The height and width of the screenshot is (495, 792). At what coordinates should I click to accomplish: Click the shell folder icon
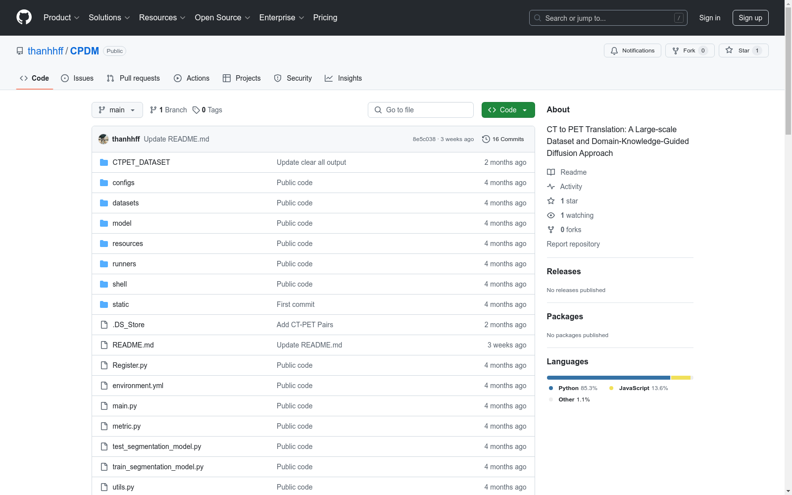point(104,284)
